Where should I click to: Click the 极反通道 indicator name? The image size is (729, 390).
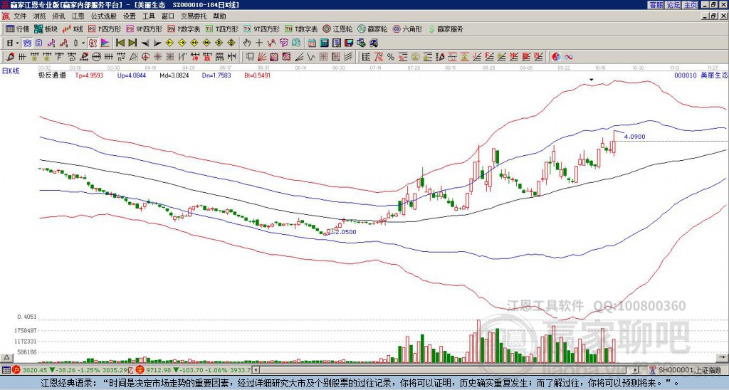point(52,75)
